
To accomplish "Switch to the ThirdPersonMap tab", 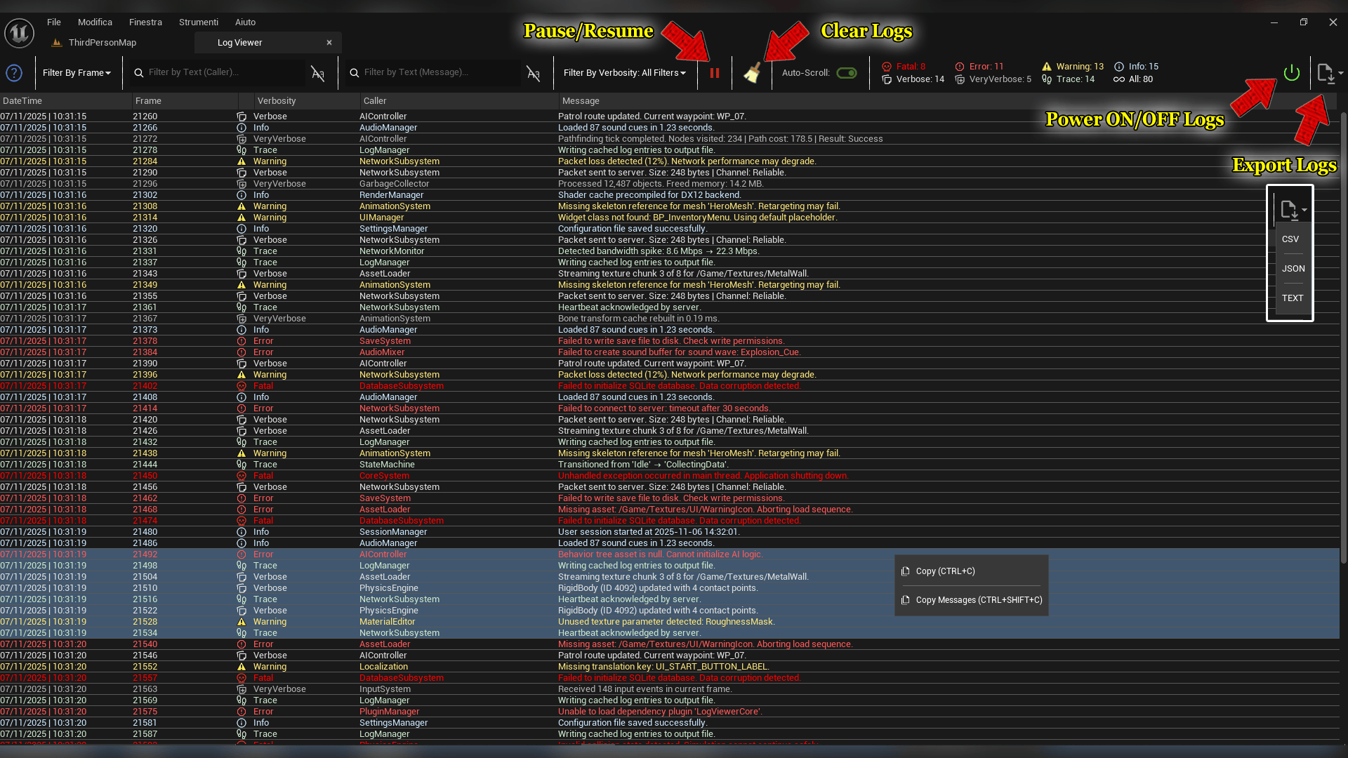I will [x=95, y=43].
